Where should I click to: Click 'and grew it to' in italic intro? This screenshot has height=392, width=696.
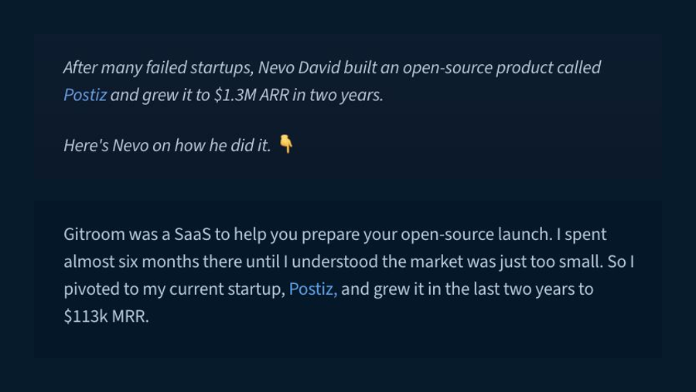(160, 95)
